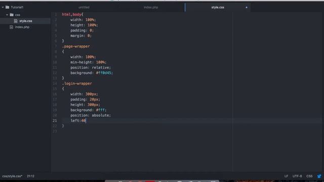The image size is (324, 182).
Task: Click the #ff0d45 color value
Action: coord(103,73)
